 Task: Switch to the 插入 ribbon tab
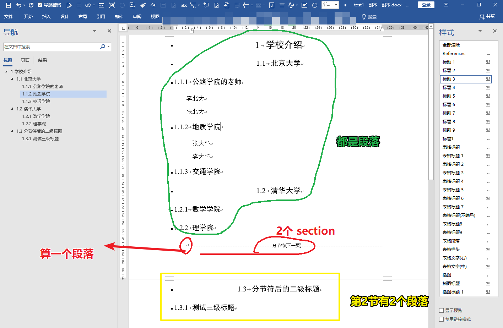click(47, 17)
